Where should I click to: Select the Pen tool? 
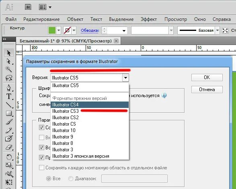(8, 88)
